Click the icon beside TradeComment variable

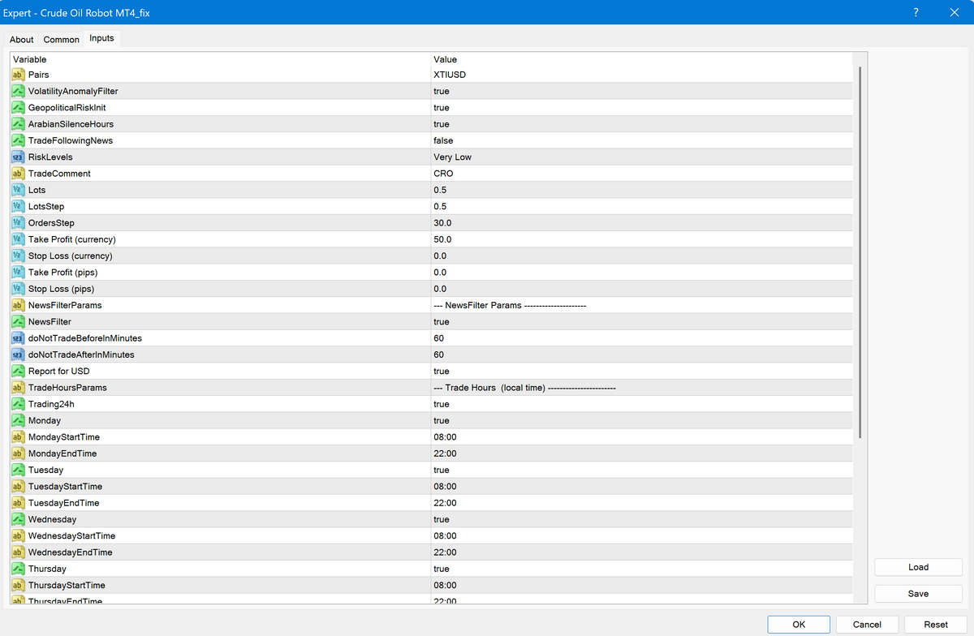coord(18,174)
